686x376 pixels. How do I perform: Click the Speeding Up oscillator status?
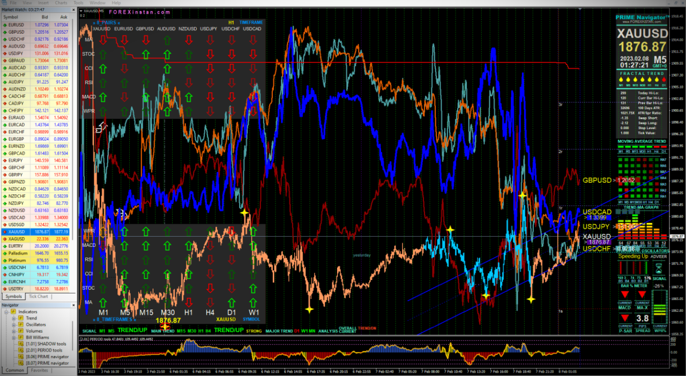[x=633, y=257]
